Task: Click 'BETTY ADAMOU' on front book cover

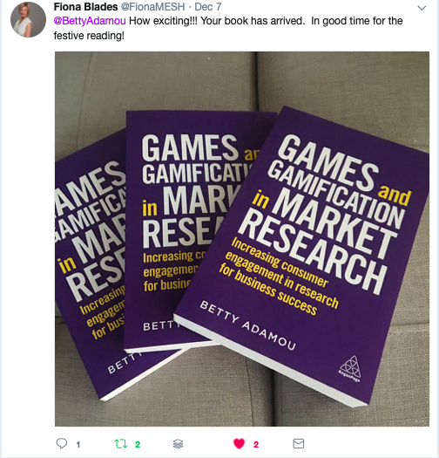Action: (x=248, y=325)
